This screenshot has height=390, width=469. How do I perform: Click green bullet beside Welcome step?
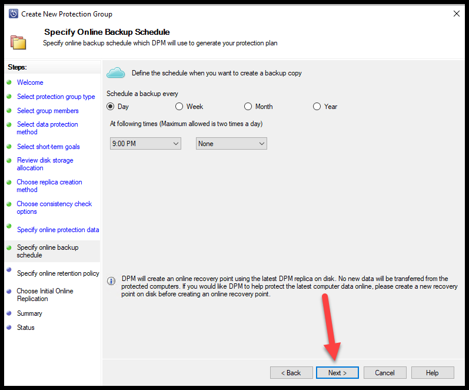(9, 82)
